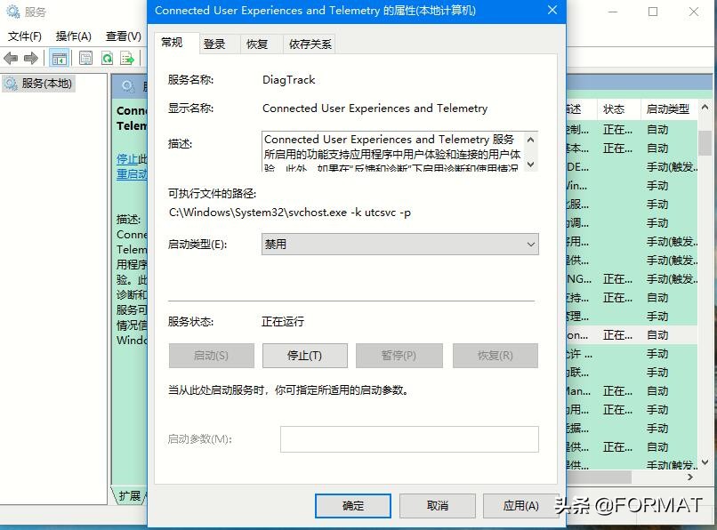The image size is (717, 530).
Task: Click the 应用(A) button
Action: (522, 505)
